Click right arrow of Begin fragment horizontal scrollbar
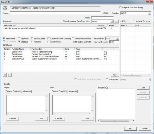The width and height of the screenshot is (154, 134). pyautogui.click(x=43, y=114)
